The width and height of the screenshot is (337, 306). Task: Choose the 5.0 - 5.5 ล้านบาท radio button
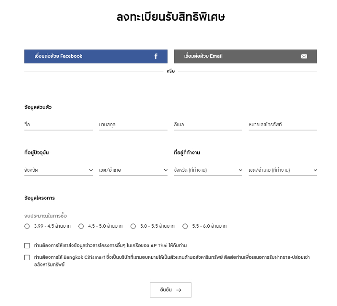[x=133, y=226]
